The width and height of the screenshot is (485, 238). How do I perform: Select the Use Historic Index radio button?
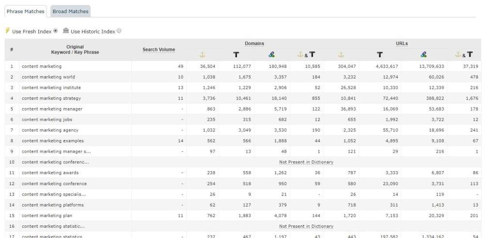point(119,31)
